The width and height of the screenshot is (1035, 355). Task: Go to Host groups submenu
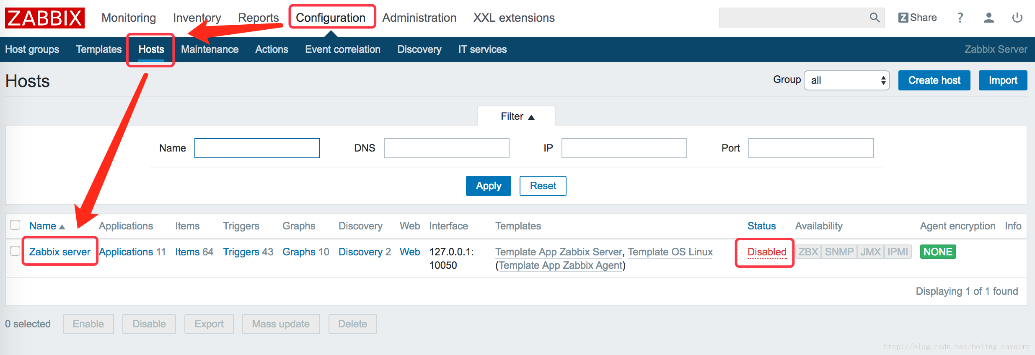click(x=32, y=49)
